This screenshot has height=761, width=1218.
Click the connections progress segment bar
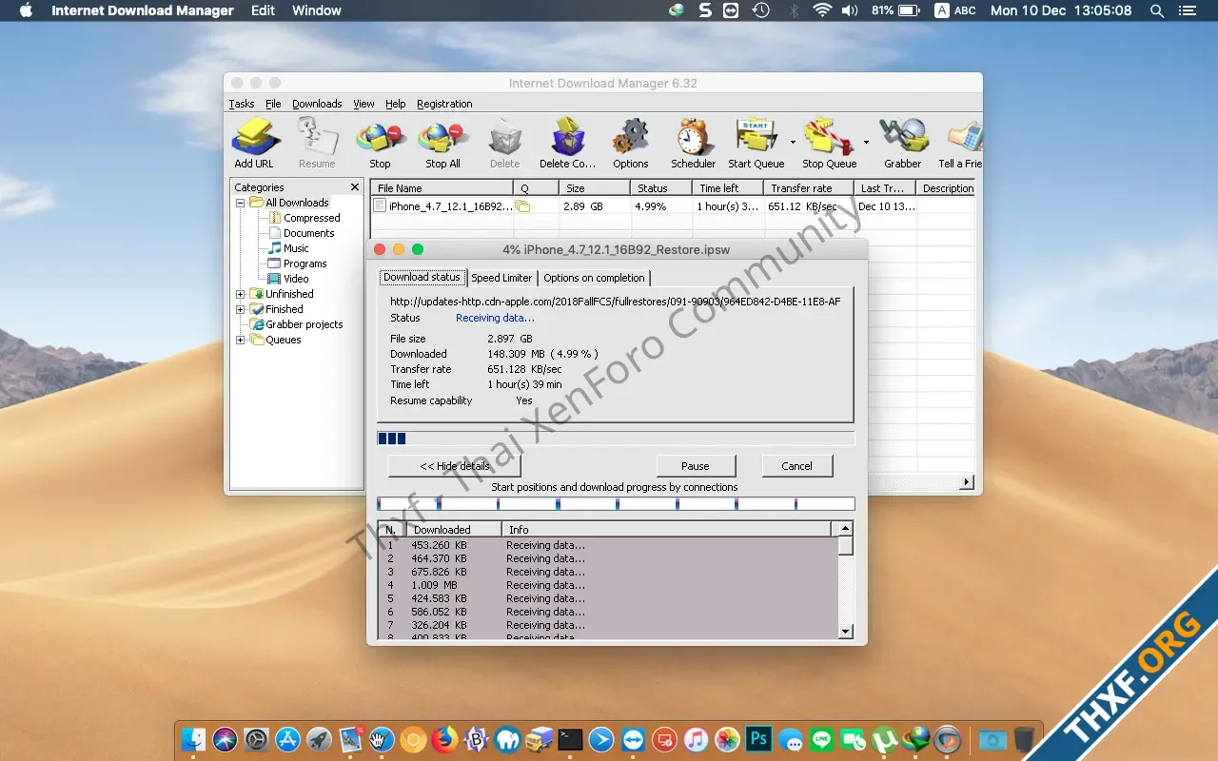(x=616, y=504)
